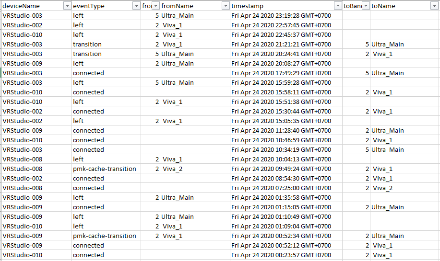Viewport: 440px width, 261px height.
Task: Select the Viva_2 fromName cell
Action: coord(195,169)
